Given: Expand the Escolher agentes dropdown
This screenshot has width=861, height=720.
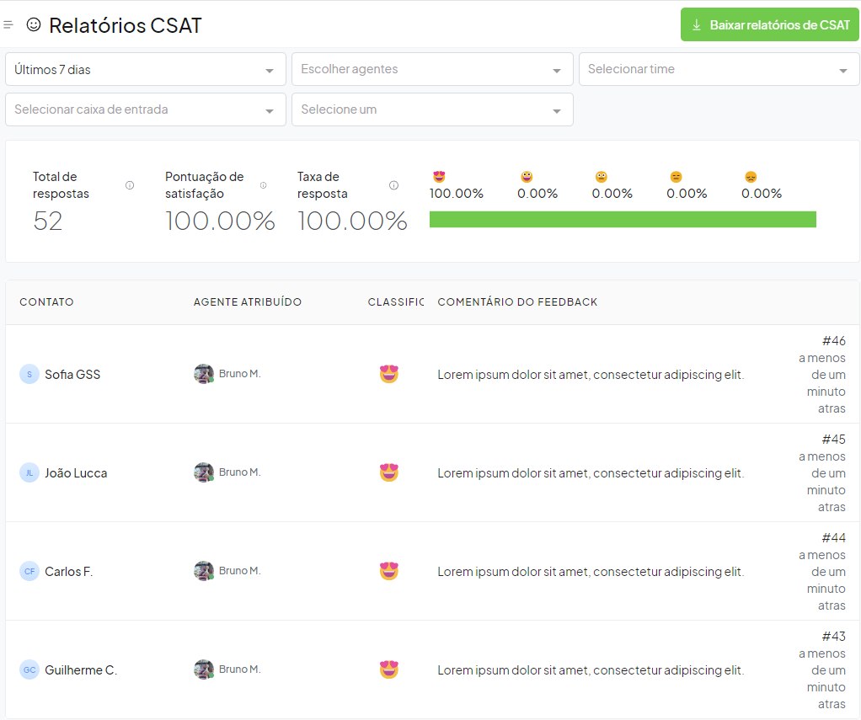Looking at the screenshot, I should [x=432, y=70].
